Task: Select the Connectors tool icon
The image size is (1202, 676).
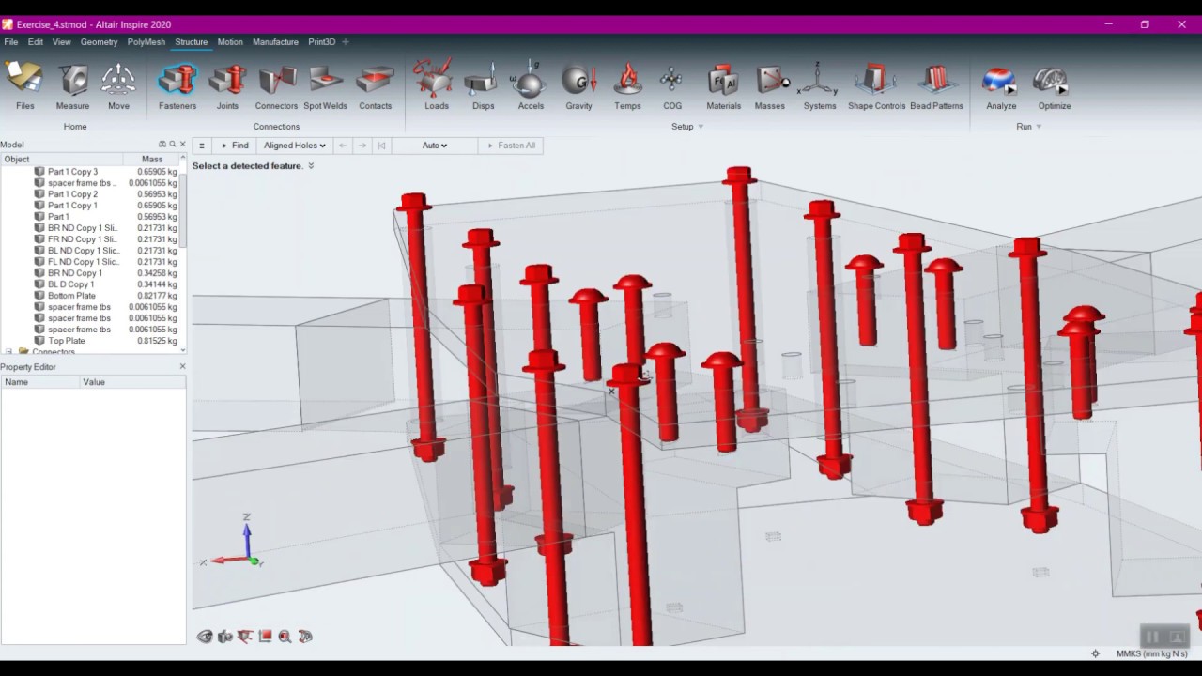Action: point(276,80)
